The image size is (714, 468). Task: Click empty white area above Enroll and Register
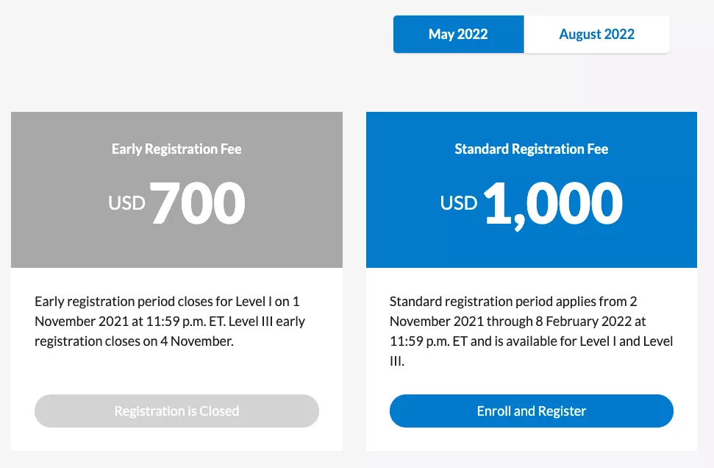pos(531,379)
